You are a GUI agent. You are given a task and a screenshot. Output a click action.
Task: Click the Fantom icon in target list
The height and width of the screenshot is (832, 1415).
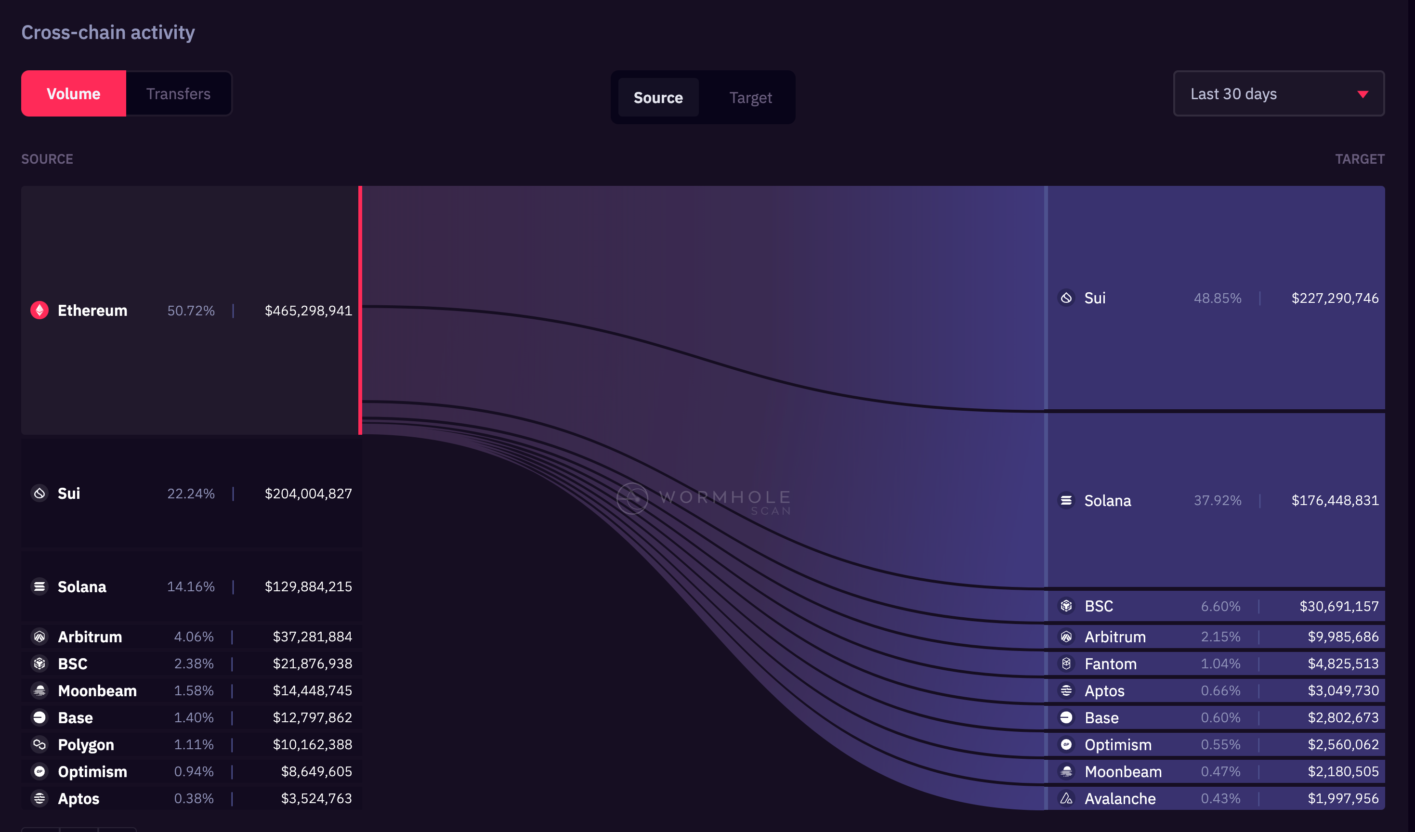[1066, 663]
